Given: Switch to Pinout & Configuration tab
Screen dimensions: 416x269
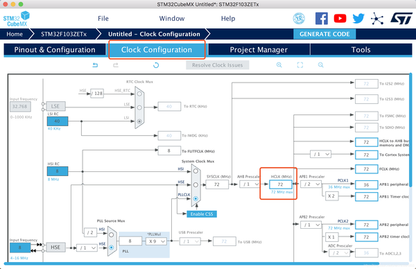Looking at the screenshot, I should 55,50.
